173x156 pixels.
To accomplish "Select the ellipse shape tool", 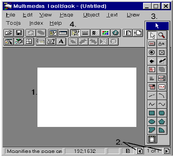I will click(152, 121).
